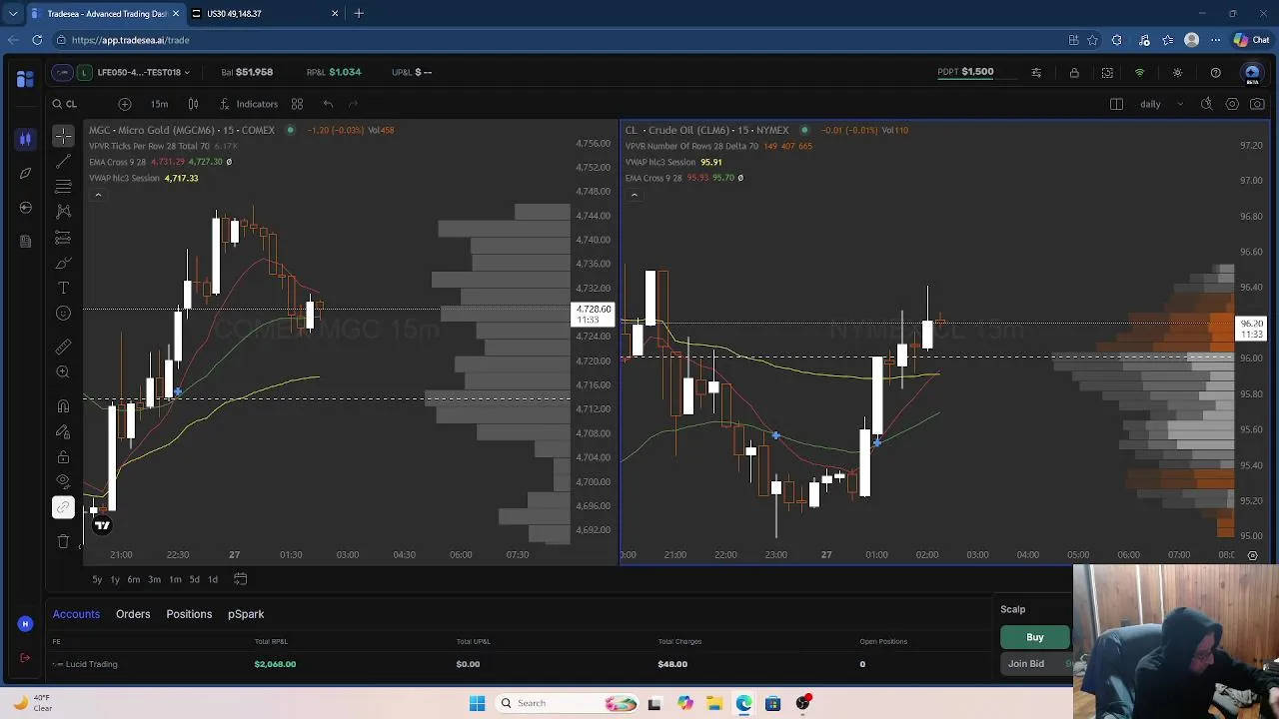Screen dimensions: 1279x719
Task: Open the BETA assistant avatar button
Action: (x=1252, y=73)
